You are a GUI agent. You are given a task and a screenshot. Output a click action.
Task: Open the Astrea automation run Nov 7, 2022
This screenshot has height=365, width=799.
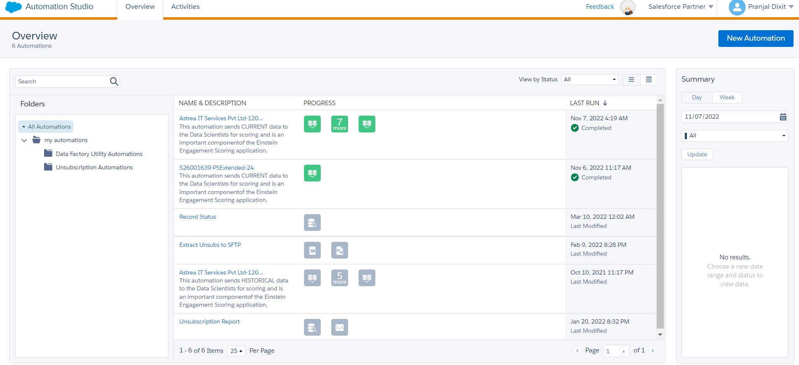(x=221, y=119)
